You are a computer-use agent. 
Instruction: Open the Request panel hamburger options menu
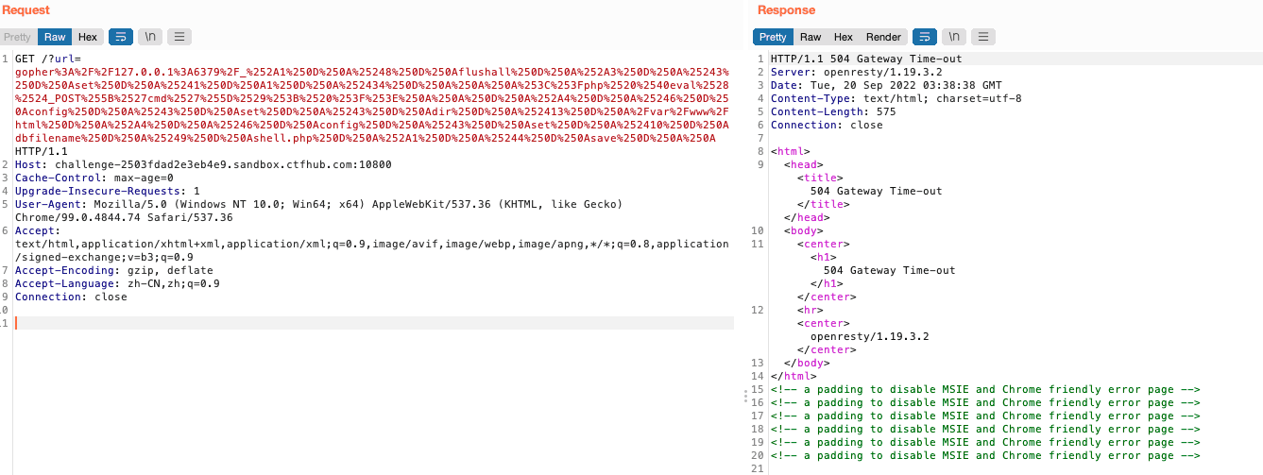(179, 37)
